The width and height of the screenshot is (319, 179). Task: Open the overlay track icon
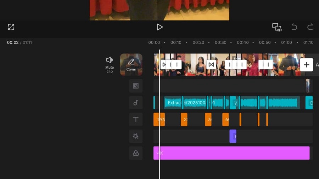(136, 86)
